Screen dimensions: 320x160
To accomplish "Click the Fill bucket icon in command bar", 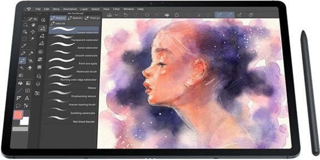I will [x=167, y=15].
